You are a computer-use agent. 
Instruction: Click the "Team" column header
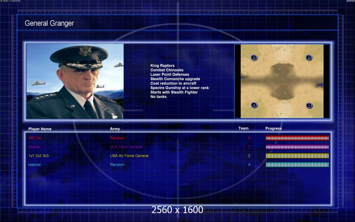[243, 128]
